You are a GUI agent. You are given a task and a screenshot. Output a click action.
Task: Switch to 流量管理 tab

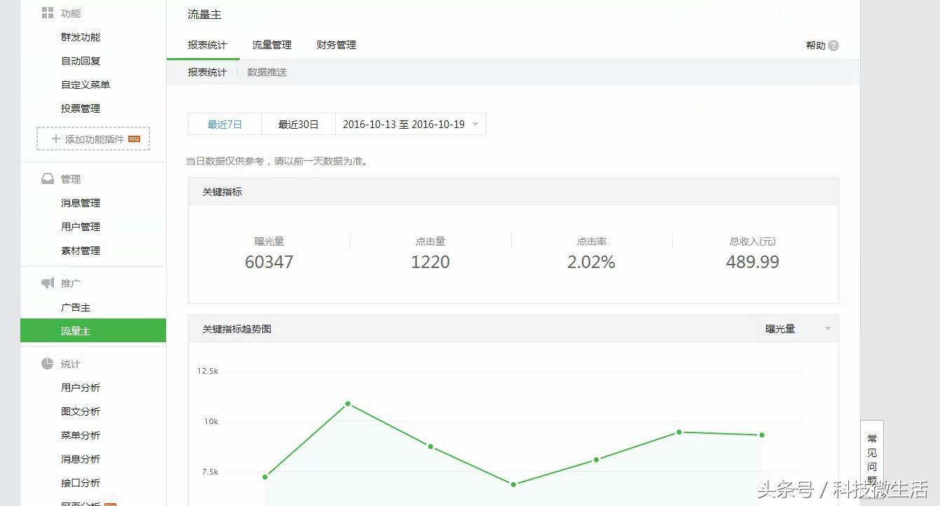pyautogui.click(x=272, y=45)
